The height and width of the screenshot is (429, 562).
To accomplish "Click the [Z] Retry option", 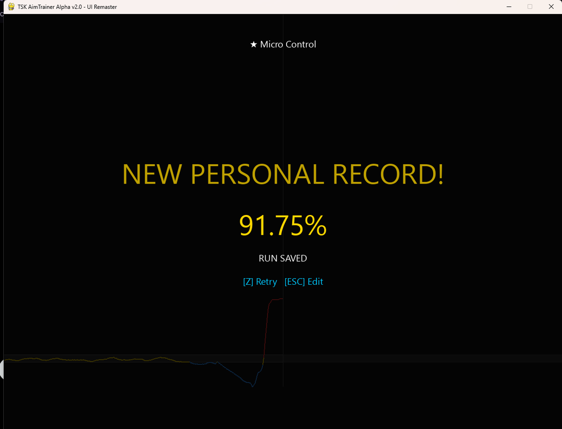I will [260, 282].
